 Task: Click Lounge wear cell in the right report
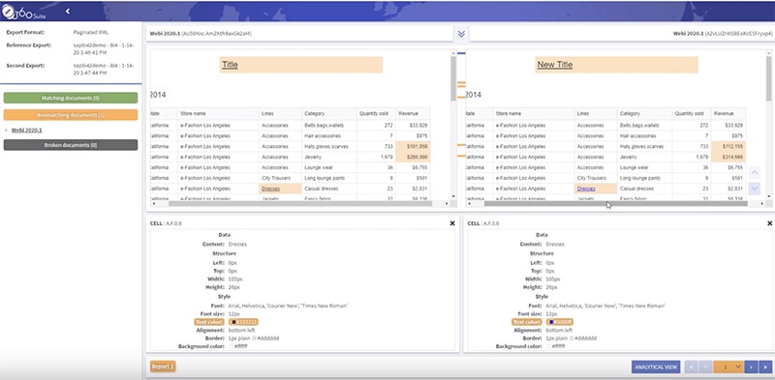click(644, 168)
